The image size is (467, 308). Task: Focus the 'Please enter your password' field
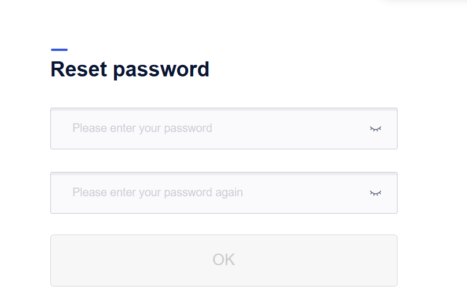pyautogui.click(x=224, y=129)
